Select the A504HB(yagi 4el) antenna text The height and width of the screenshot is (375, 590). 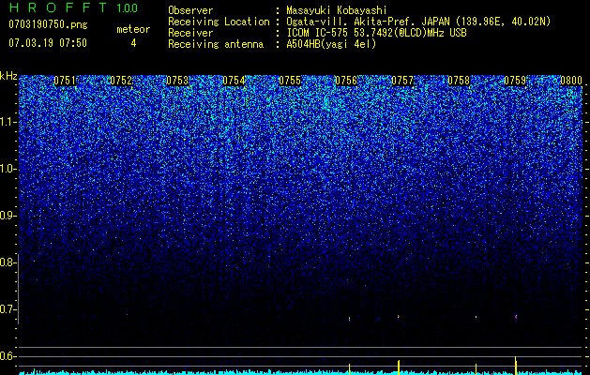331,44
